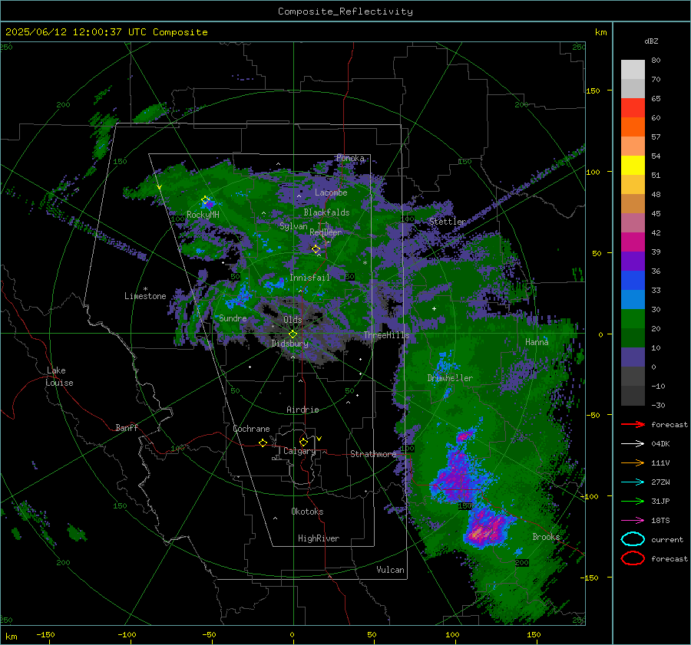Click the dBZ legend heading
Image resolution: width=691 pixels, height=645 pixels.
tap(651, 41)
